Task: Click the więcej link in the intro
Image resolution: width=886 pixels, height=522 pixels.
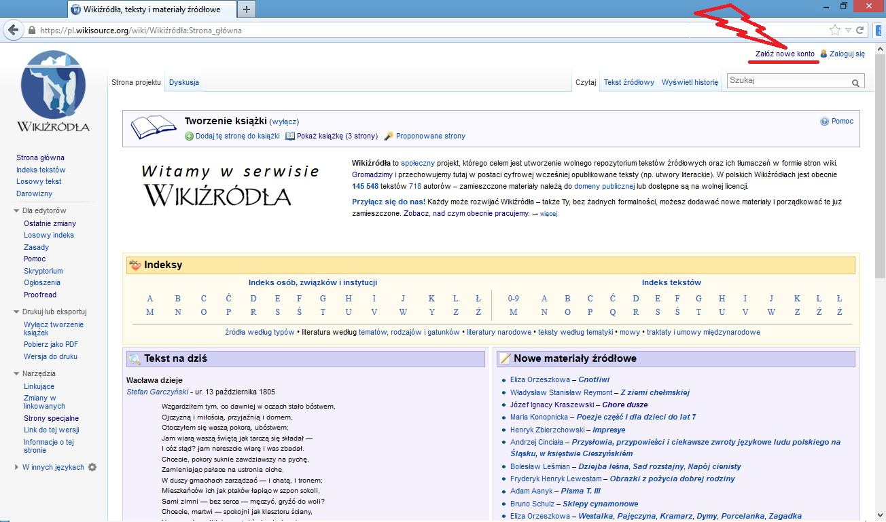Action: point(548,214)
